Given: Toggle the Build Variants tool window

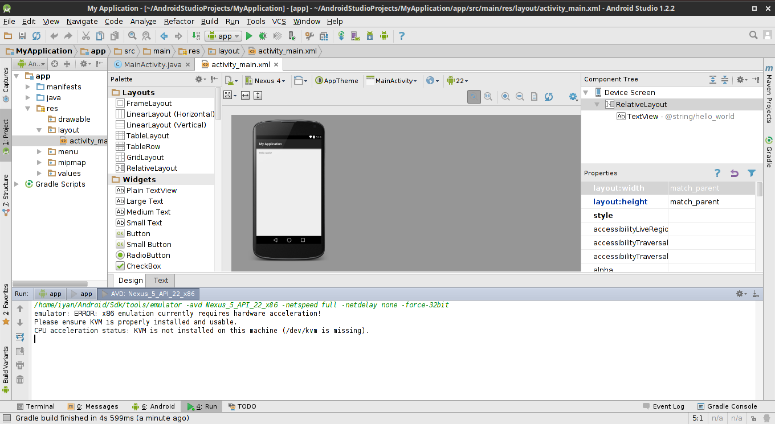Looking at the screenshot, I should tap(6, 369).
